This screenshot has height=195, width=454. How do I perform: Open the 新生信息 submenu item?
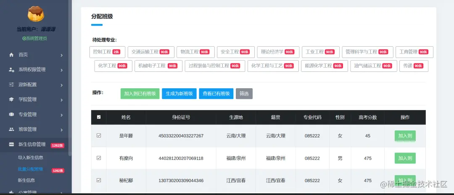(x=26, y=180)
